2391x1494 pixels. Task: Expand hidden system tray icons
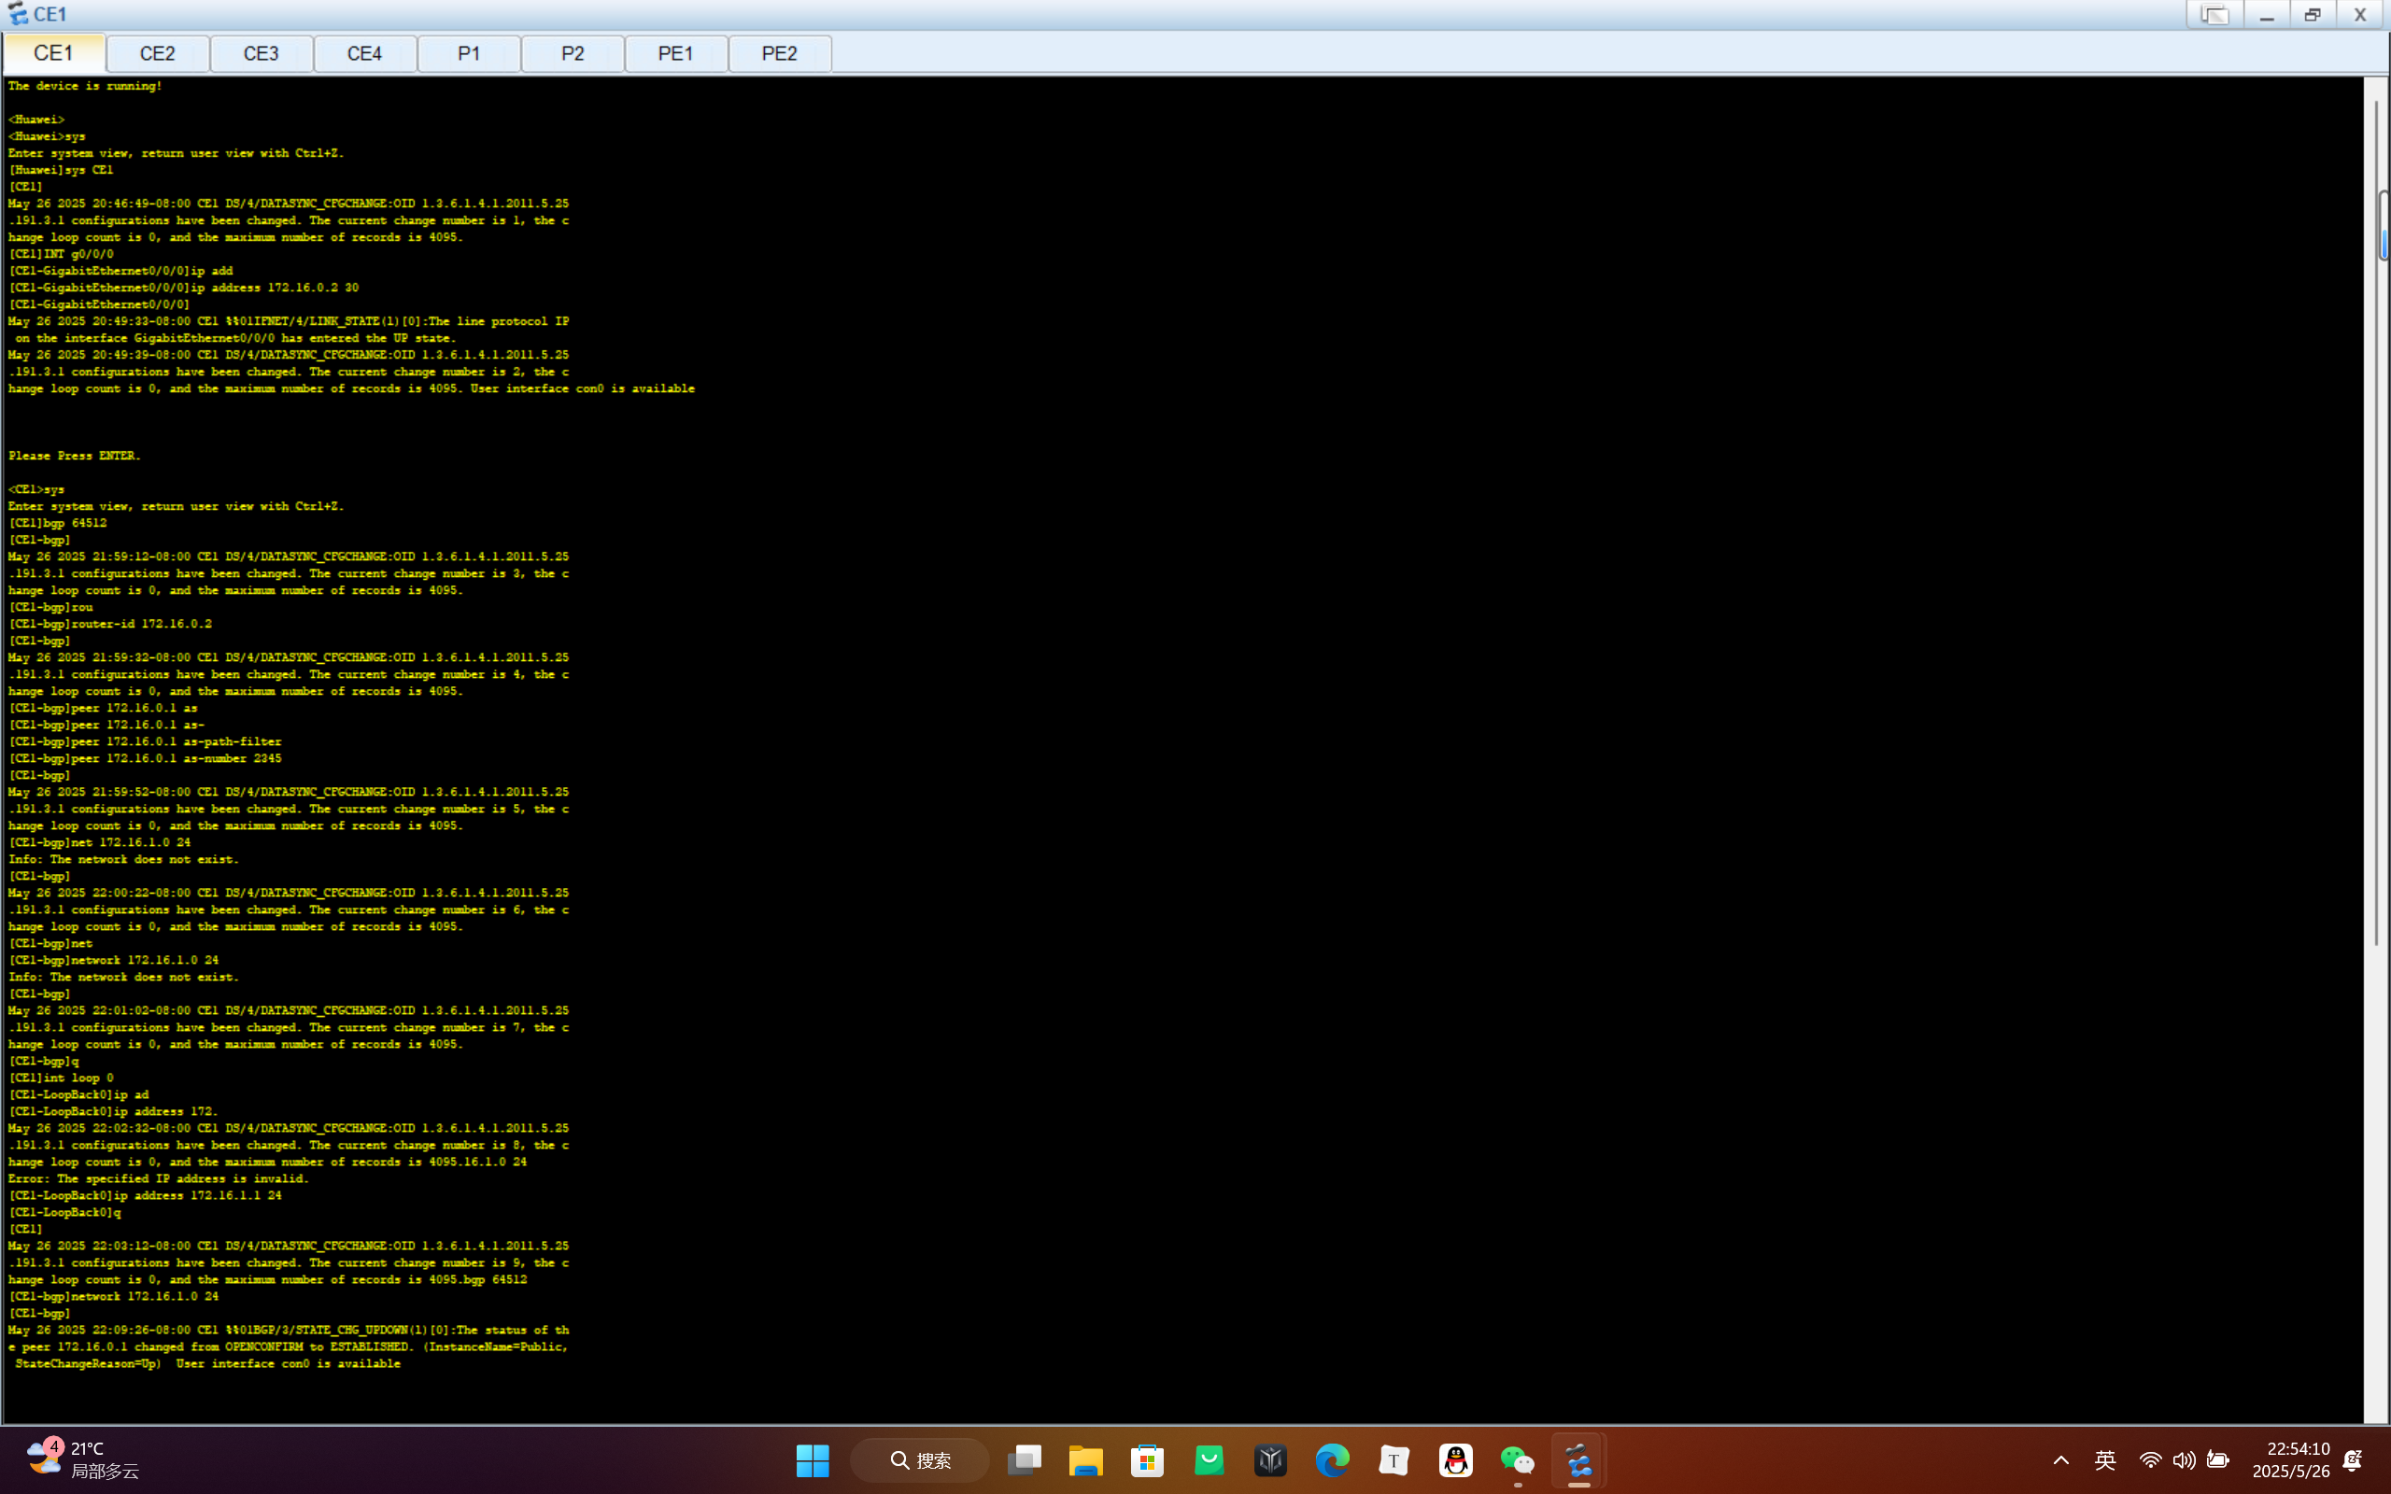click(x=2061, y=1460)
